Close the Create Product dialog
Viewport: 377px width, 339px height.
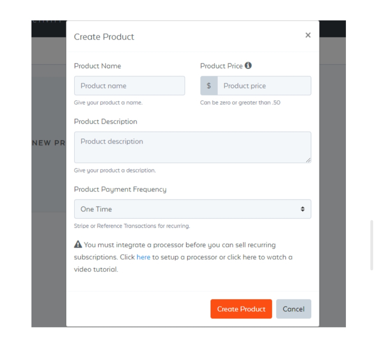click(x=308, y=35)
